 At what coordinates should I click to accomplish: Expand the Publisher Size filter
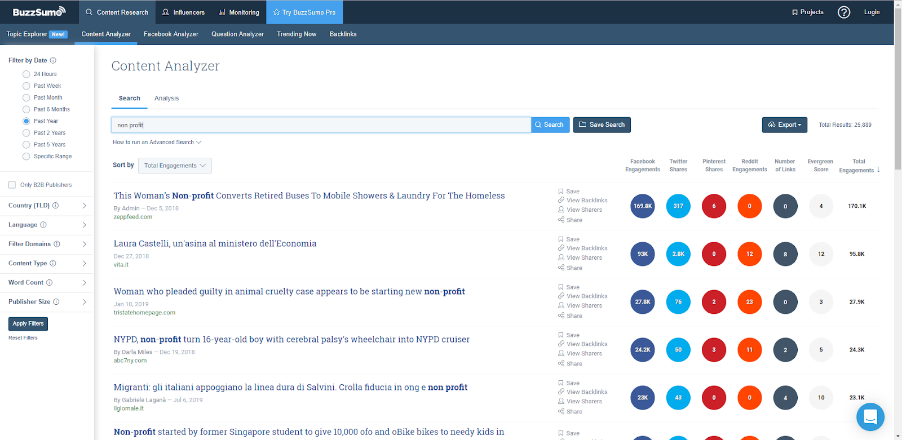pyautogui.click(x=84, y=302)
